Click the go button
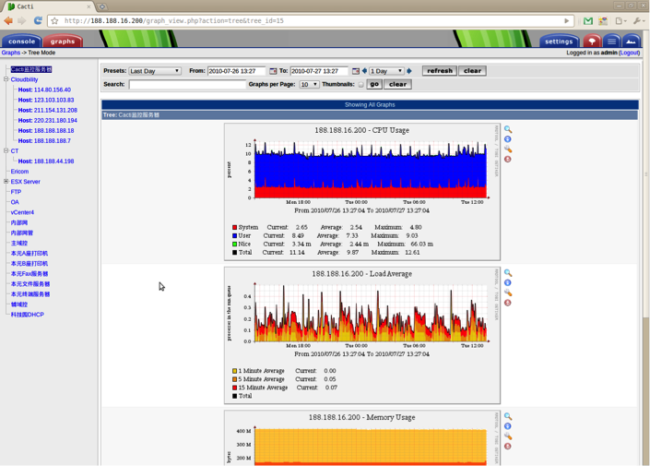Image resolution: width=650 pixels, height=466 pixels. [374, 84]
